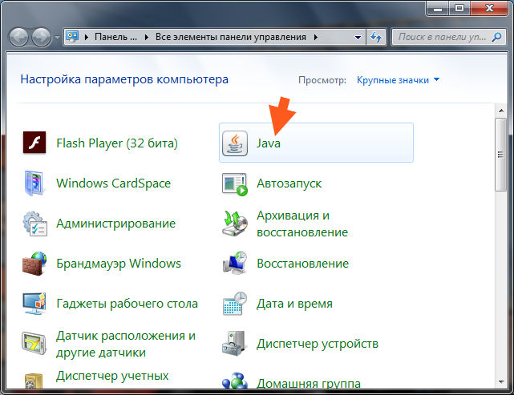Viewport: 514px width, 395px height.
Task: Open Брандмауэр Windows link
Action: click(119, 264)
